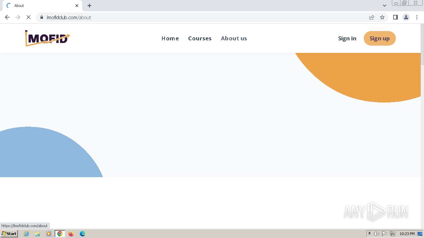
Task: Open Windows Media Player from taskbar
Action: point(49,234)
